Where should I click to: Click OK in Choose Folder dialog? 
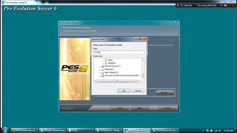124,91
